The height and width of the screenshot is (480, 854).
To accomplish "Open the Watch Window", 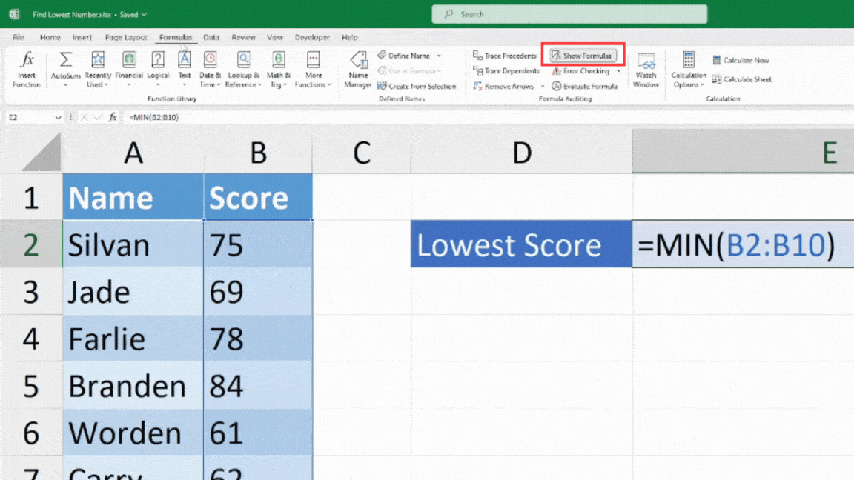I will pos(646,69).
